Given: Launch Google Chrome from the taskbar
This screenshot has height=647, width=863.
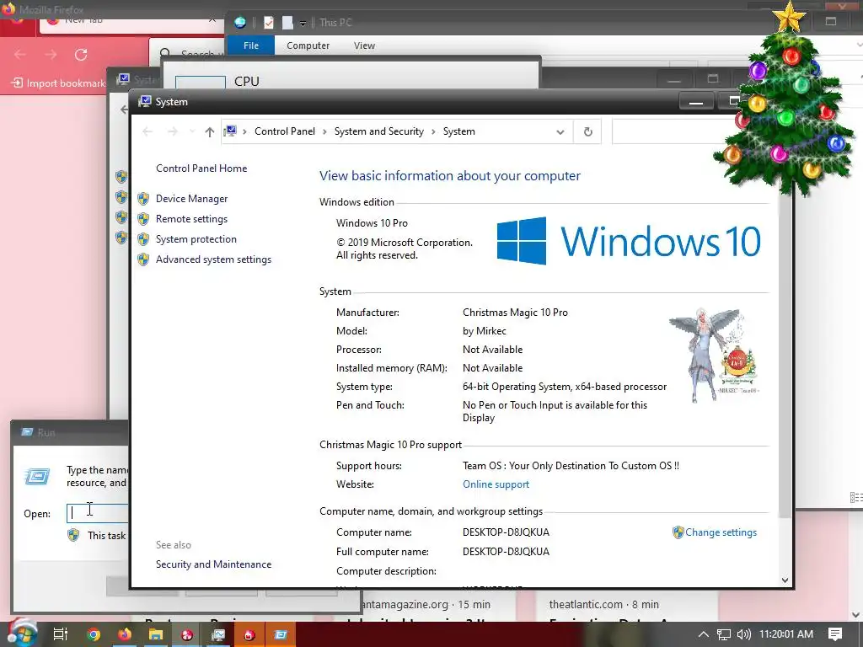Looking at the screenshot, I should (x=94, y=634).
